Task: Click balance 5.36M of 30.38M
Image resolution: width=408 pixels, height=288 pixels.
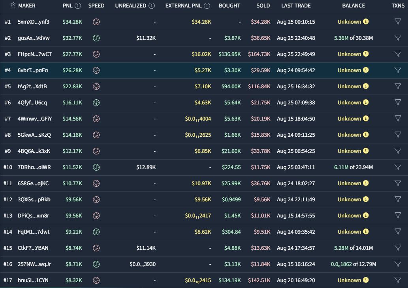Action: [x=353, y=38]
